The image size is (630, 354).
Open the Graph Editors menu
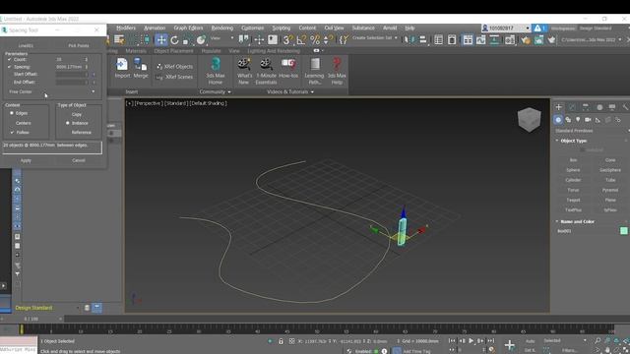coord(188,29)
